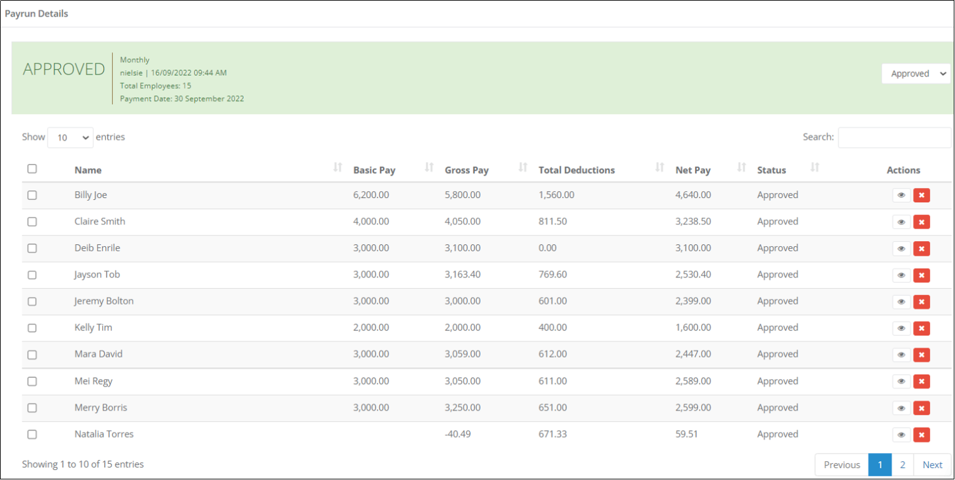
Task: Click Deib Enrile's deductions value 0.00
Action: [548, 248]
